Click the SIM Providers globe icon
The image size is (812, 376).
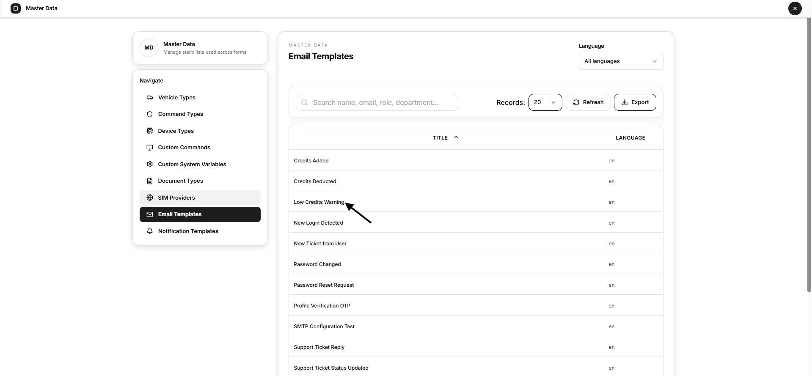(x=150, y=198)
